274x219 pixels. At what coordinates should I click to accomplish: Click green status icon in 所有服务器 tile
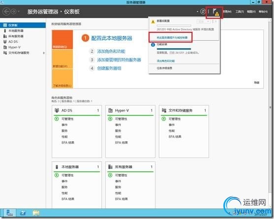(110, 175)
